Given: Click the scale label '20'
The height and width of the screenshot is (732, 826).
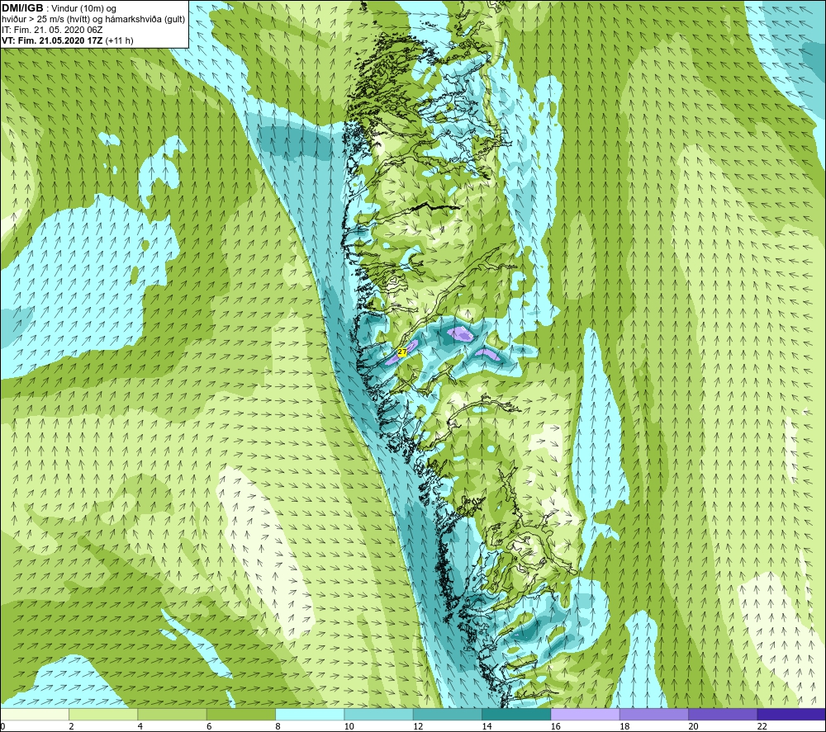Looking at the screenshot, I should point(693,726).
